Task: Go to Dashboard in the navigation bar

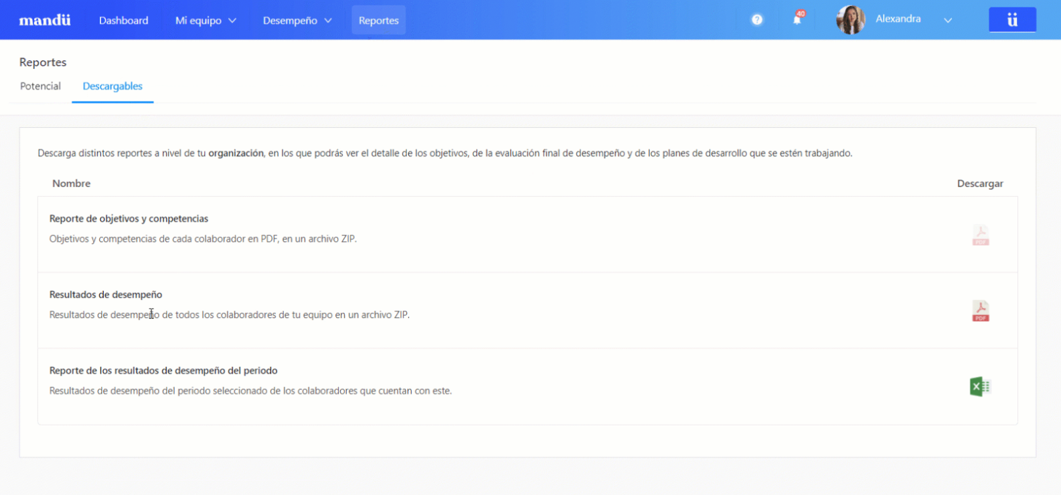Action: point(124,20)
